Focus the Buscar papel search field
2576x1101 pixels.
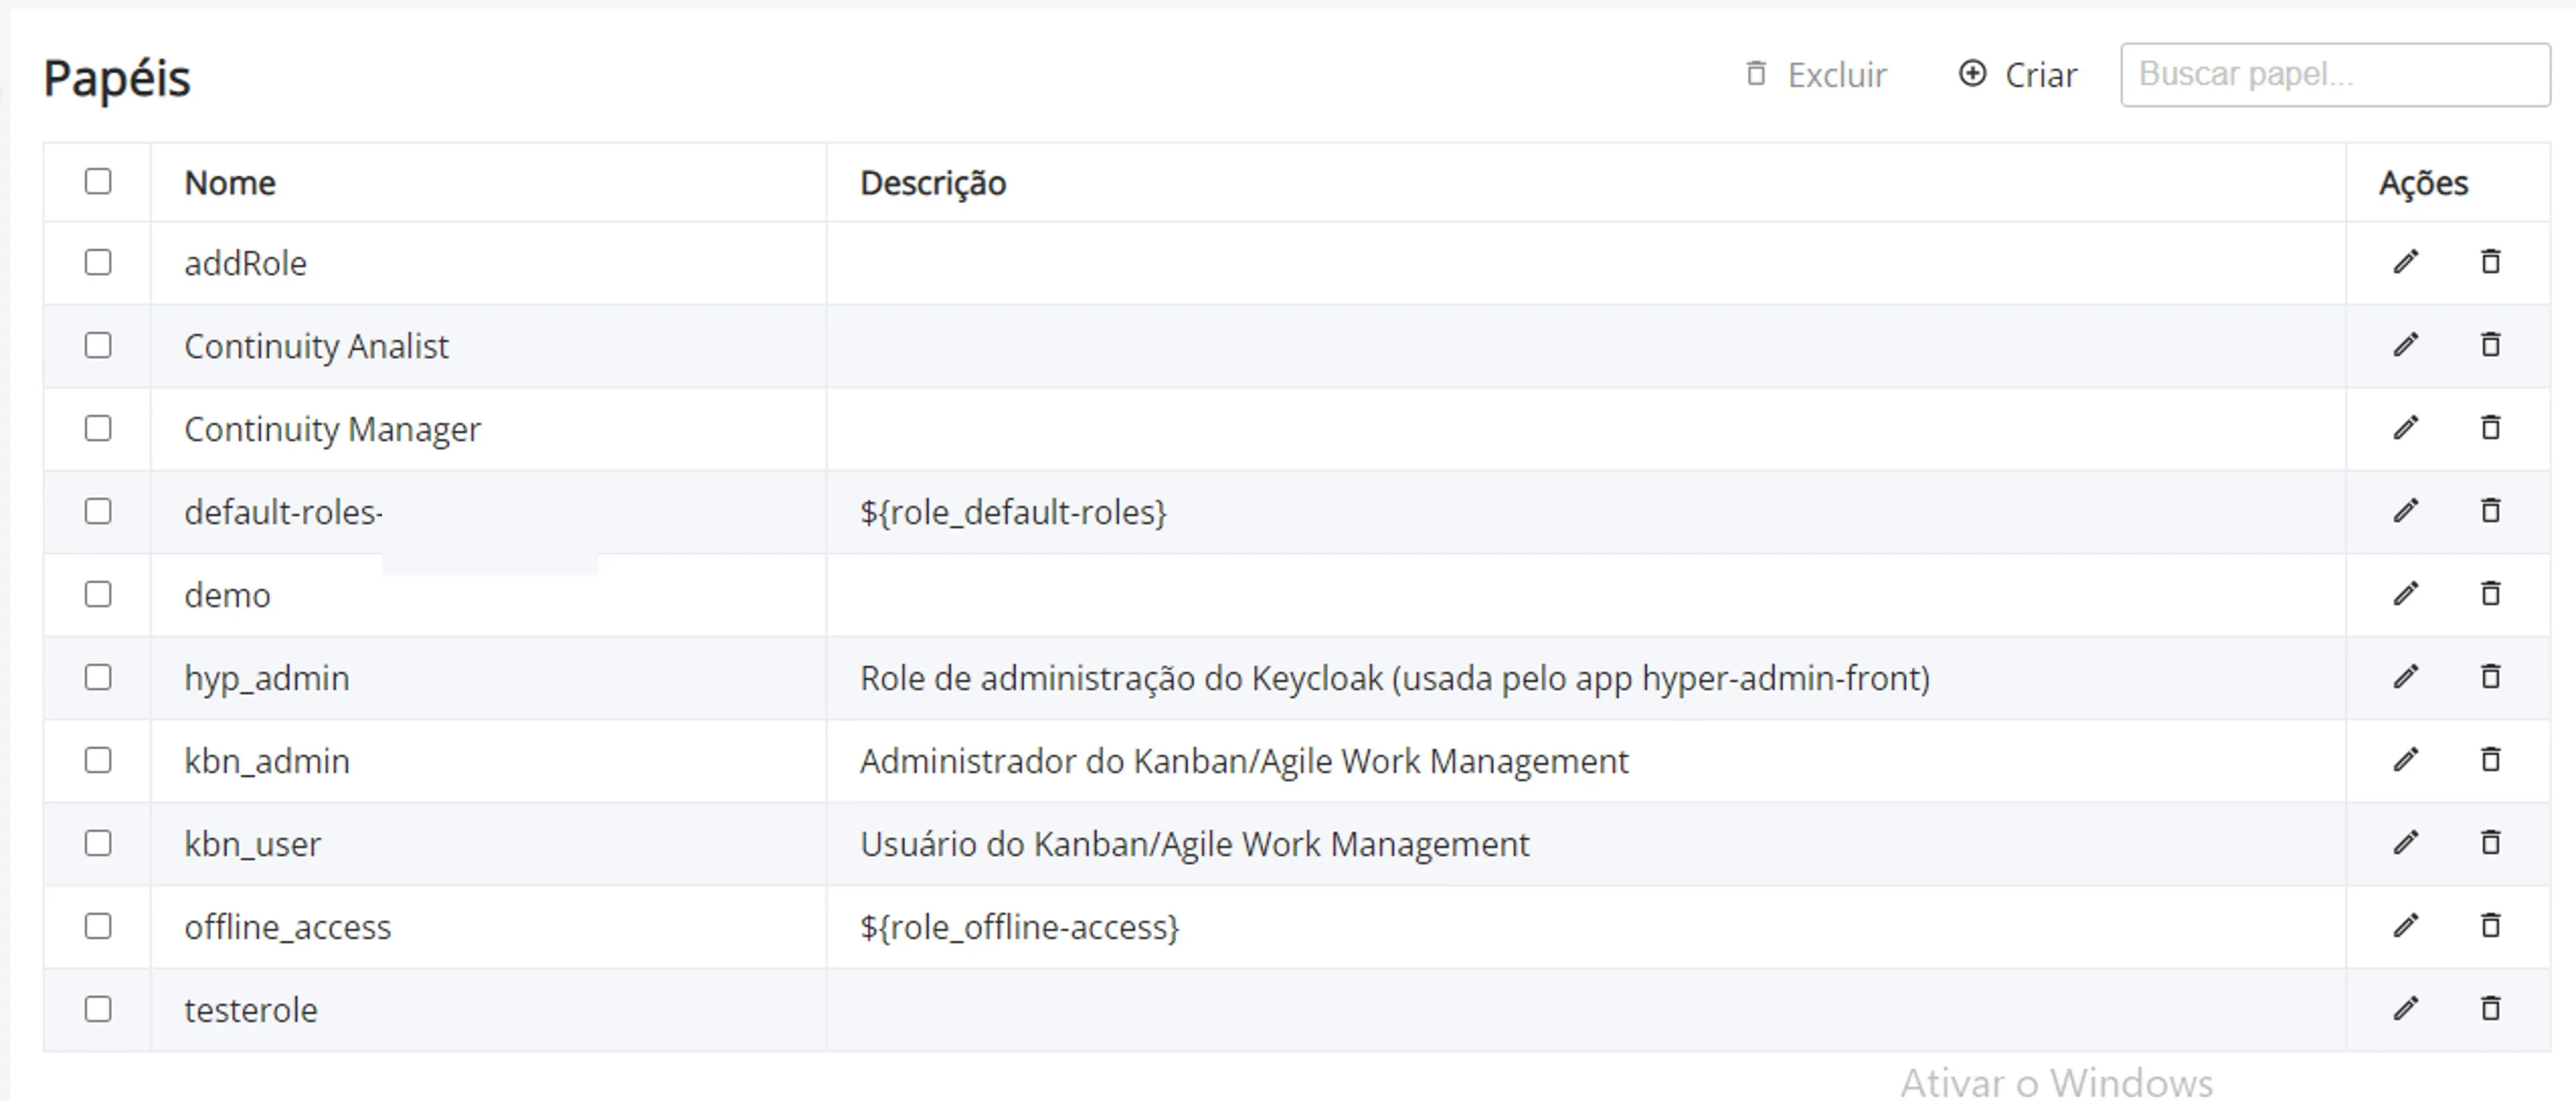(2335, 75)
